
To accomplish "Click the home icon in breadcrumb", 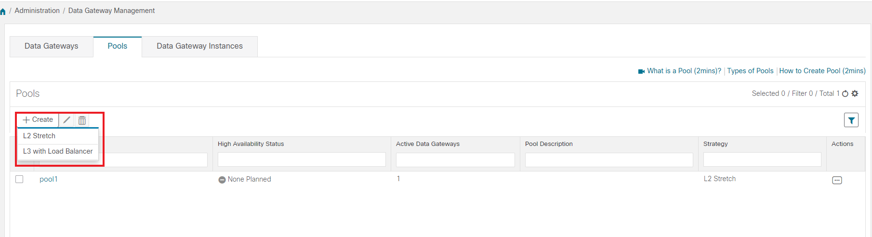I will tap(3, 12).
